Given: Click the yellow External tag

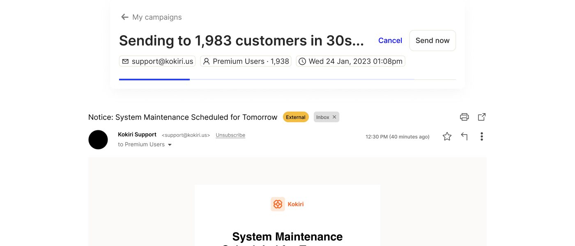Looking at the screenshot, I should click(x=296, y=117).
